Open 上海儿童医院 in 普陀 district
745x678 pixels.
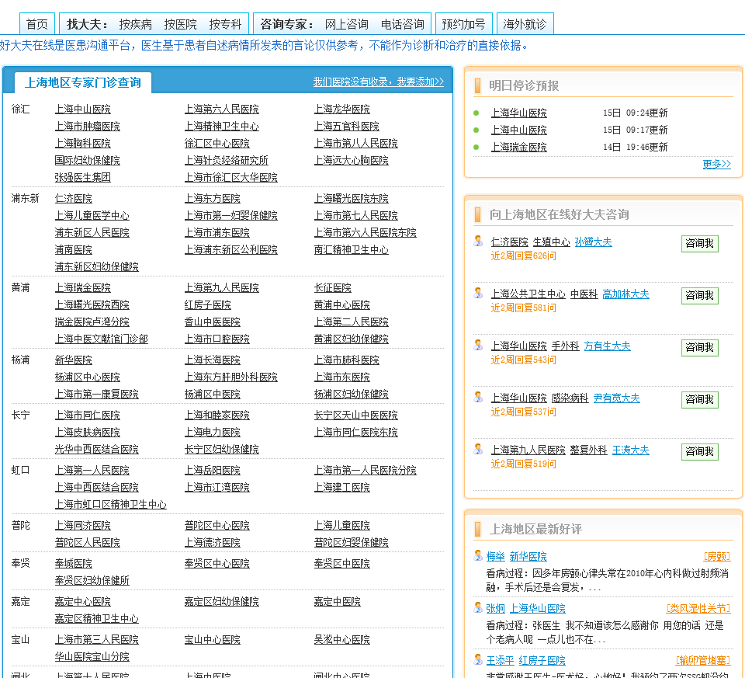pyautogui.click(x=342, y=526)
